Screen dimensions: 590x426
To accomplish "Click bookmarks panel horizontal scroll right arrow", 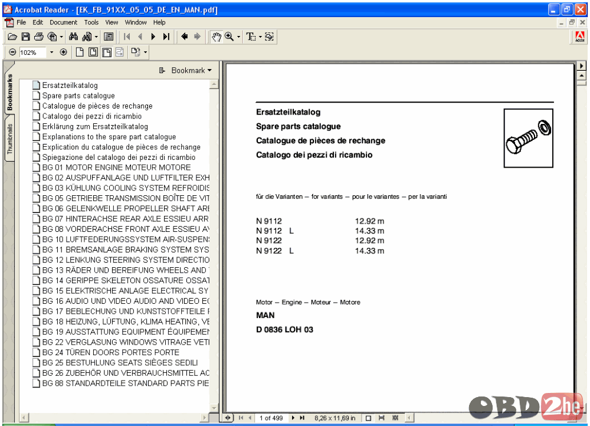I will point(204,417).
